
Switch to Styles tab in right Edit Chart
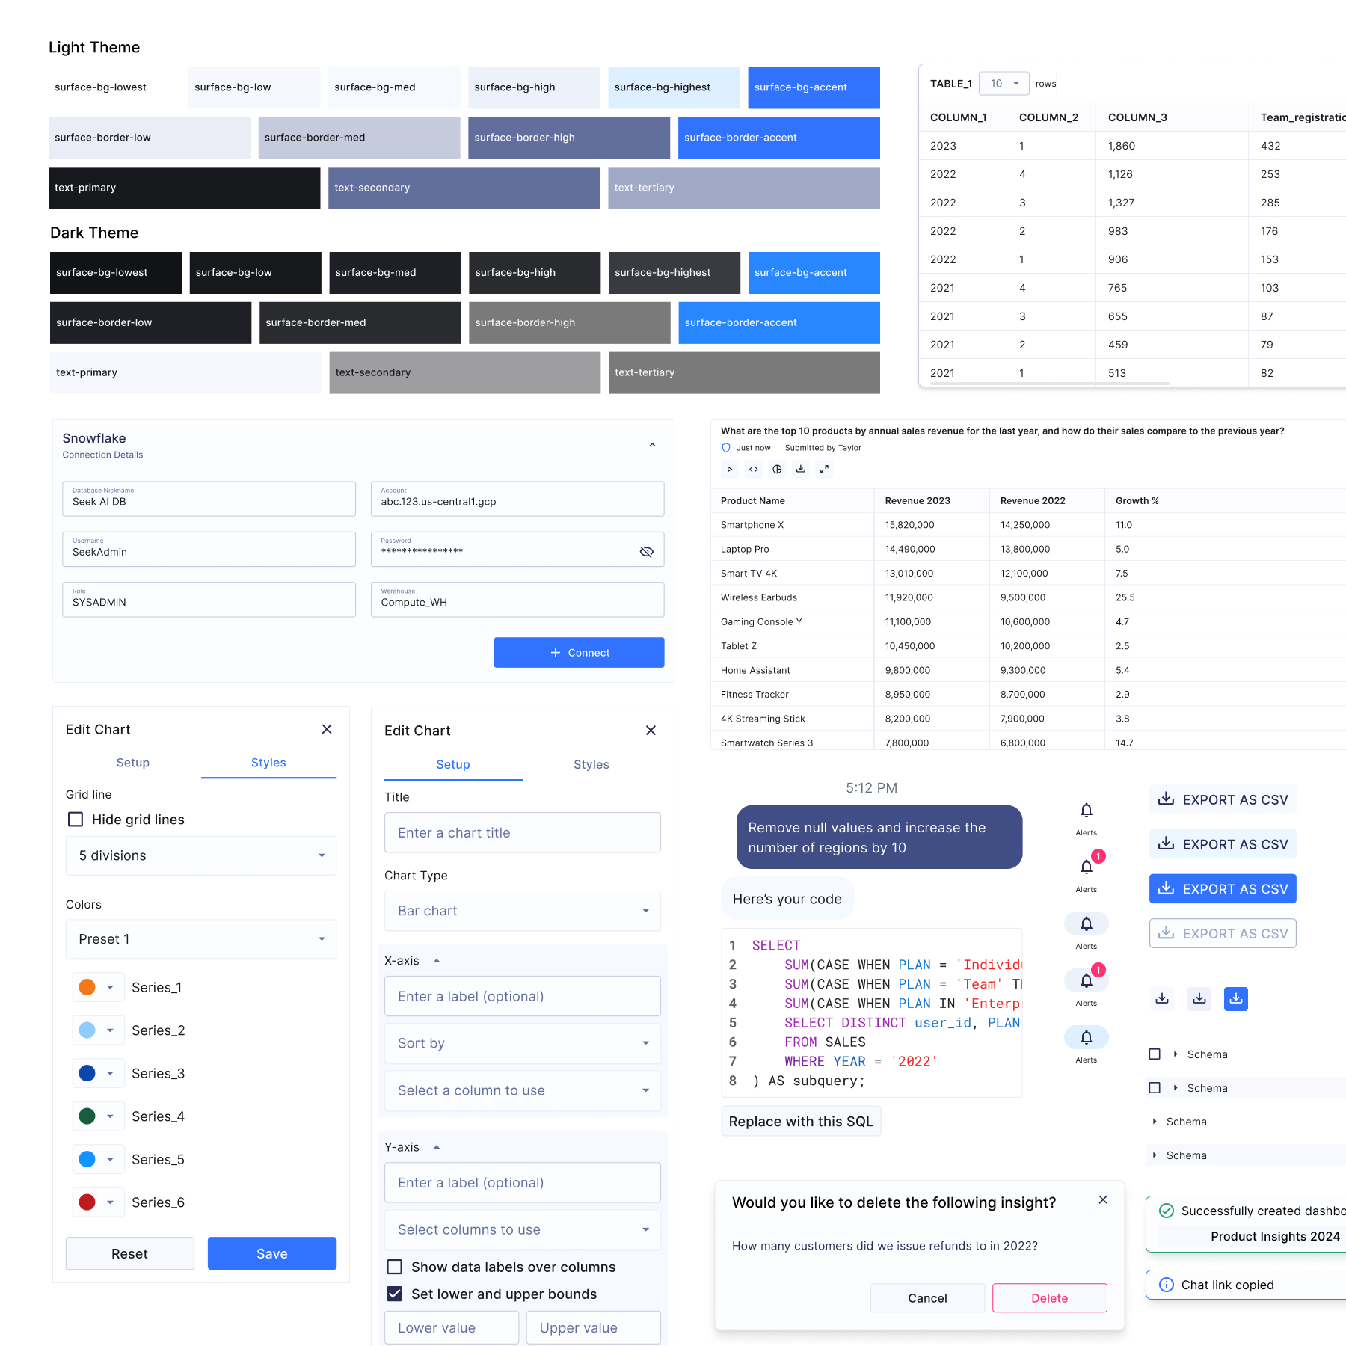(x=591, y=764)
